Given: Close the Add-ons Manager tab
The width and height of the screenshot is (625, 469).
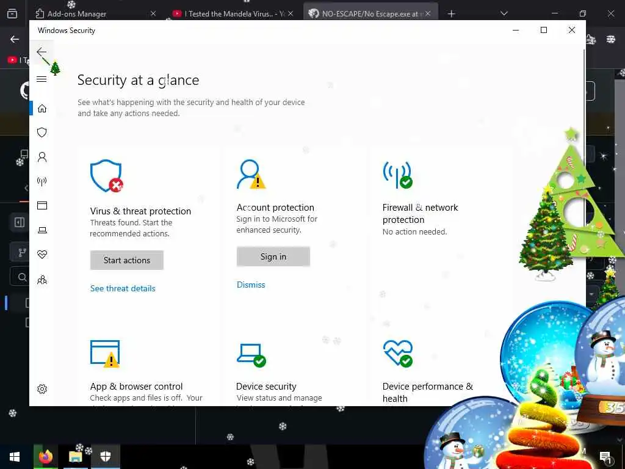Looking at the screenshot, I should (x=153, y=13).
